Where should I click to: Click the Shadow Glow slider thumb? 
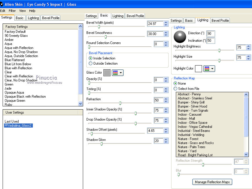101,144
